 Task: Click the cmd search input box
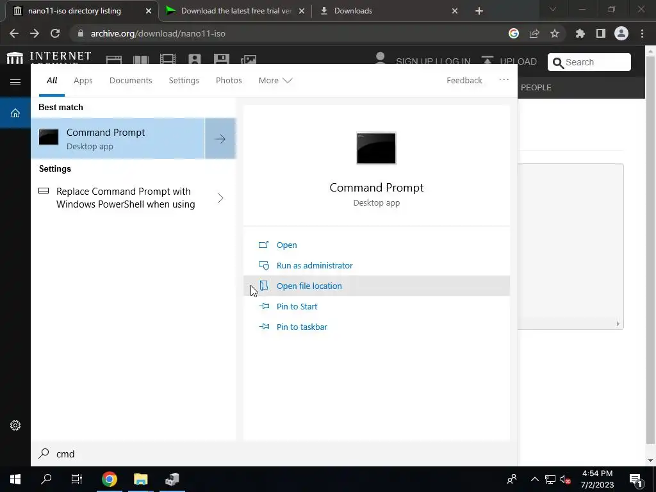pyautogui.click(x=274, y=454)
